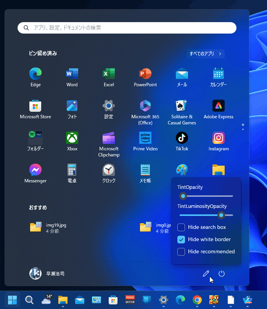Enable the Hide search box checkbox

point(181,227)
